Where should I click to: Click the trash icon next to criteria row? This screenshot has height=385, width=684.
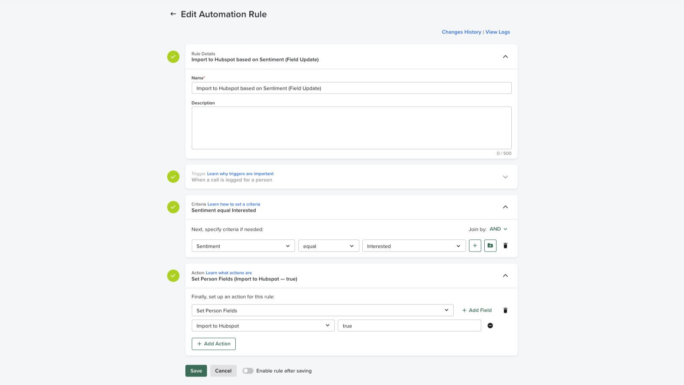[x=505, y=246]
